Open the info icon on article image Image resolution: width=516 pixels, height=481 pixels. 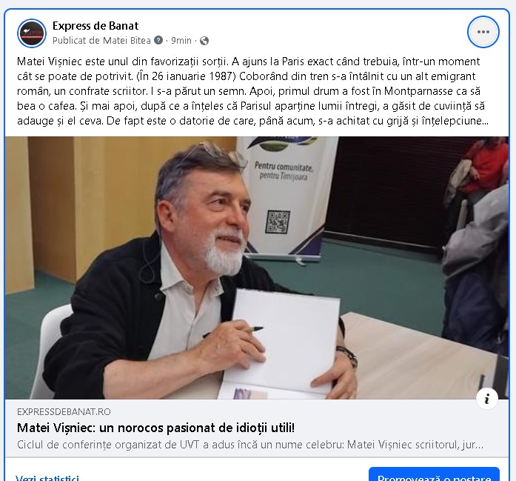click(486, 399)
